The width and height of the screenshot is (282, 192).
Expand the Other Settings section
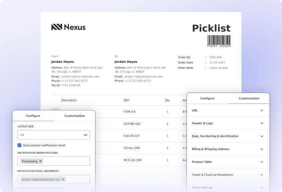tap(228, 187)
